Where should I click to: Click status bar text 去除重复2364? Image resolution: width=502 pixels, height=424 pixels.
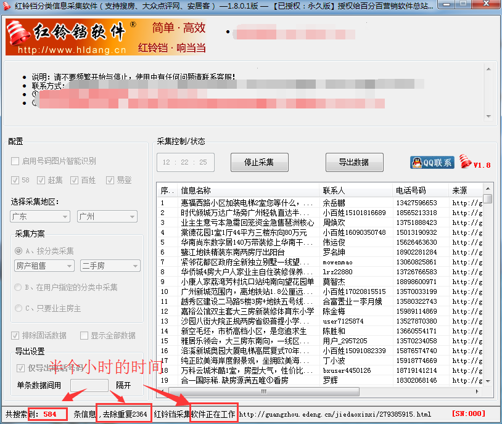(125, 414)
